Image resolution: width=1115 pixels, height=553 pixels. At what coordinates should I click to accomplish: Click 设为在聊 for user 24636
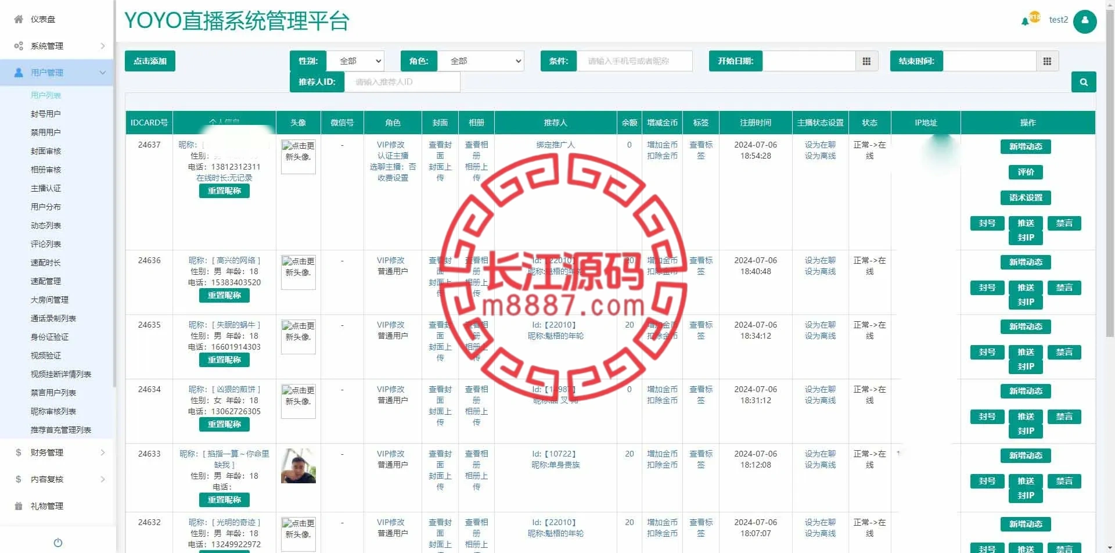821,260
